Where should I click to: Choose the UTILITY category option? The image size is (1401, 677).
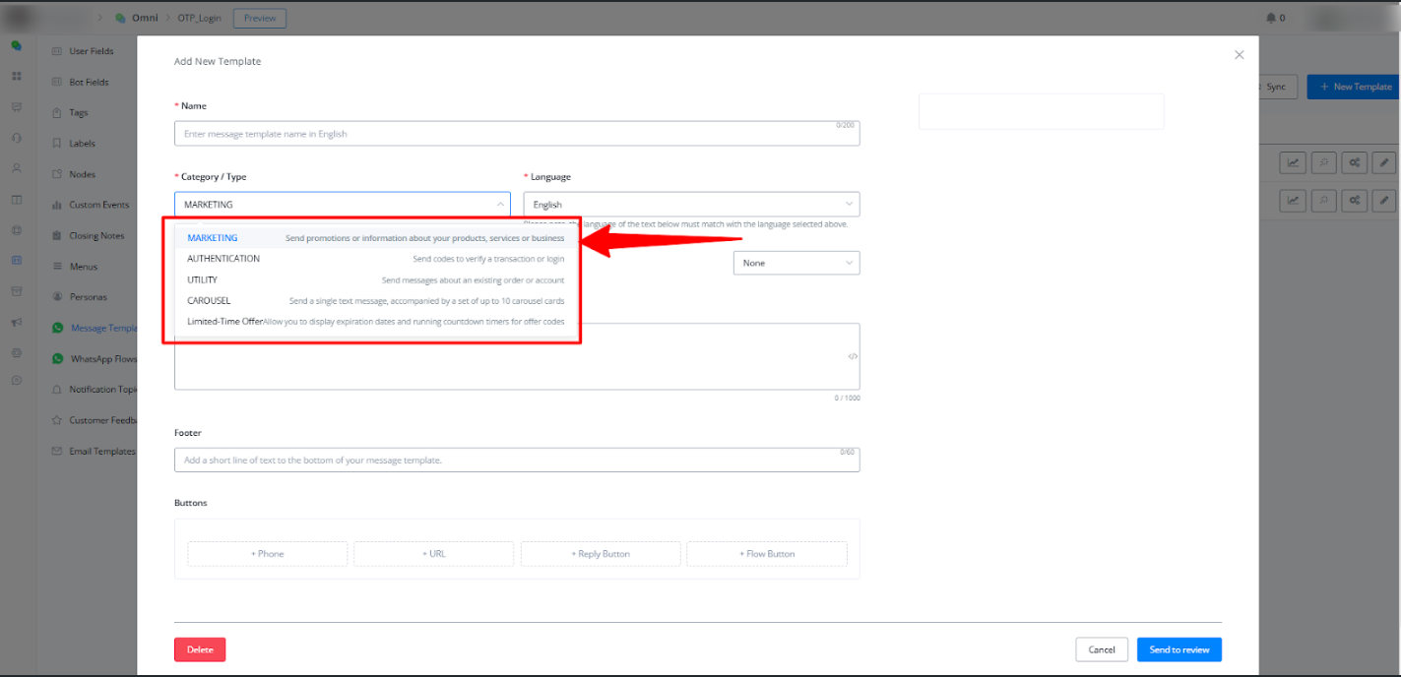coord(203,280)
